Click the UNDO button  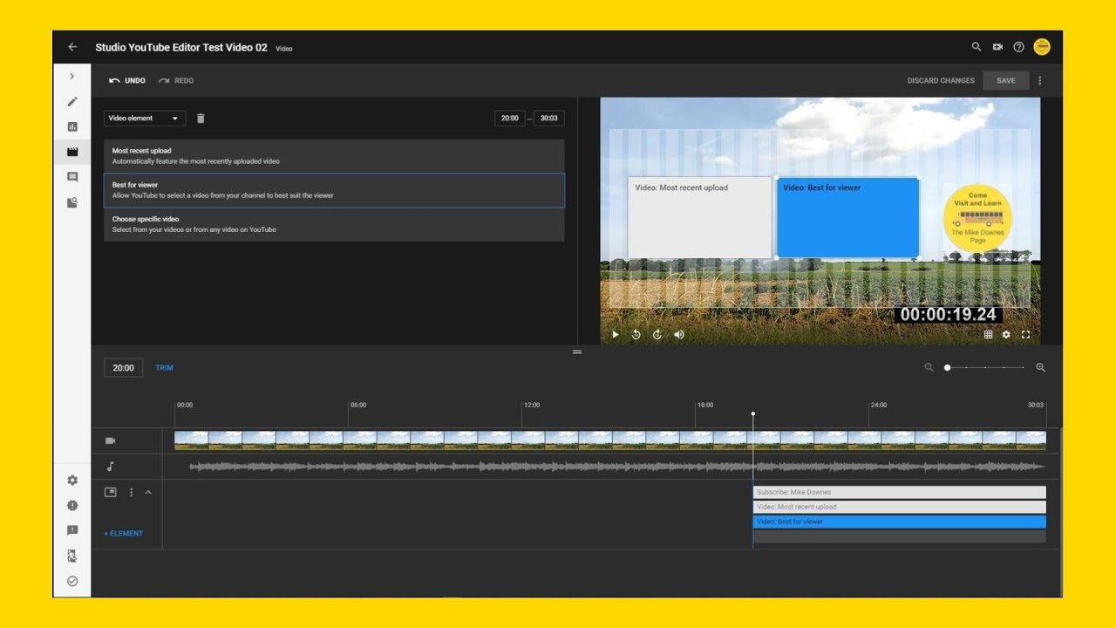127,80
